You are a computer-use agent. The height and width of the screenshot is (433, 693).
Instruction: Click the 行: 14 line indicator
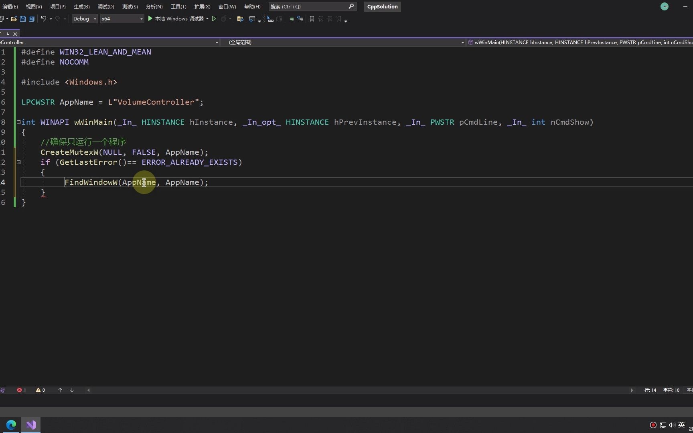tap(650, 390)
